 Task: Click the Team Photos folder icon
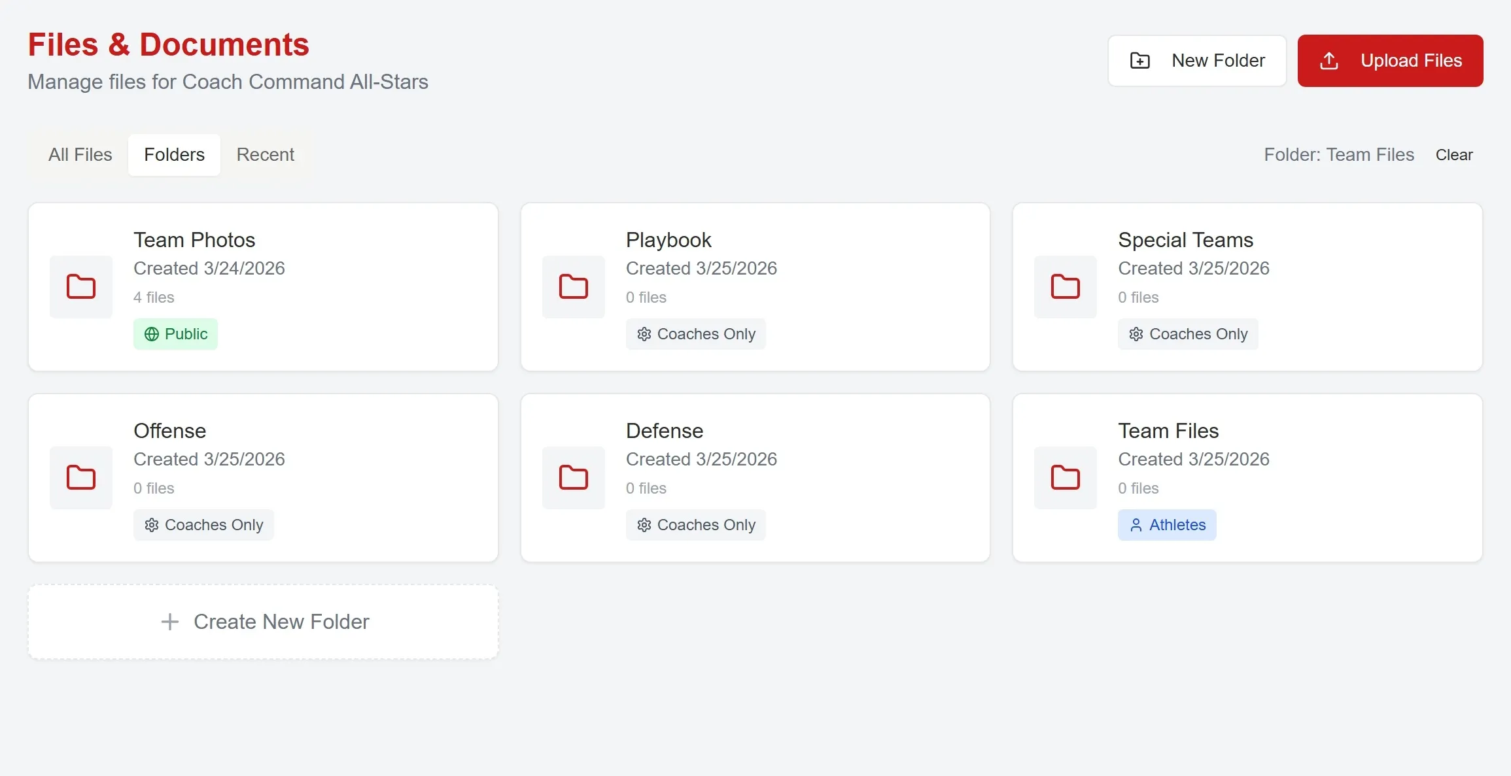(x=81, y=286)
